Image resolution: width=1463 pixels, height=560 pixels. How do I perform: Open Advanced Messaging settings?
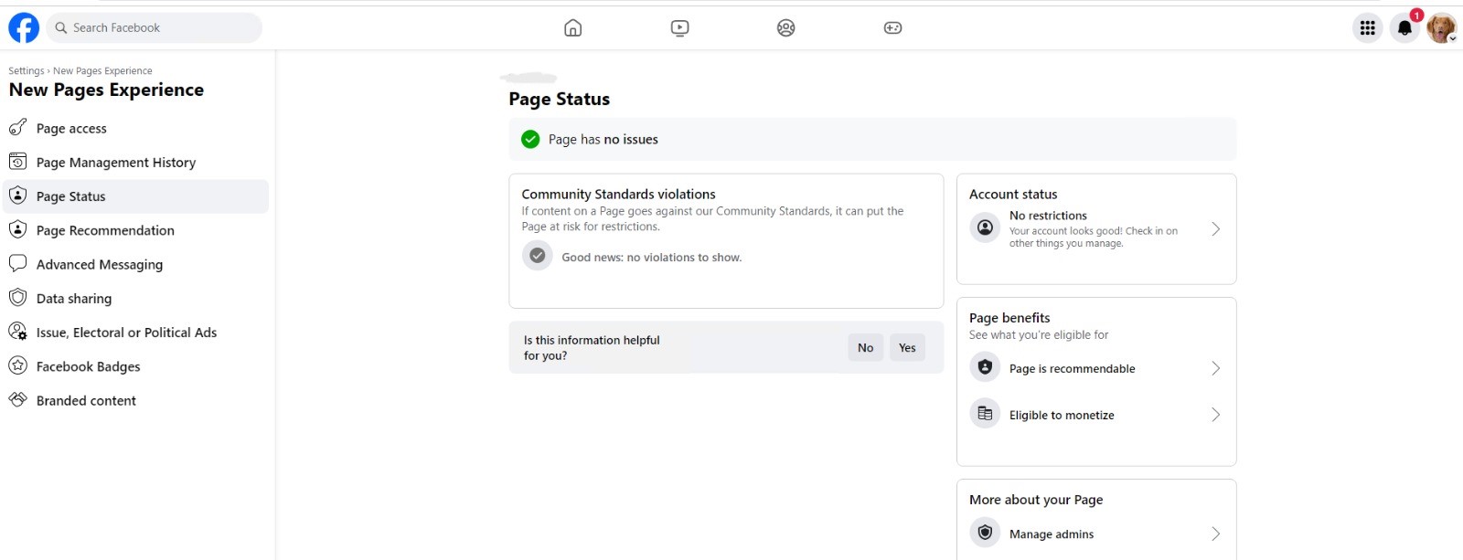pos(136,264)
